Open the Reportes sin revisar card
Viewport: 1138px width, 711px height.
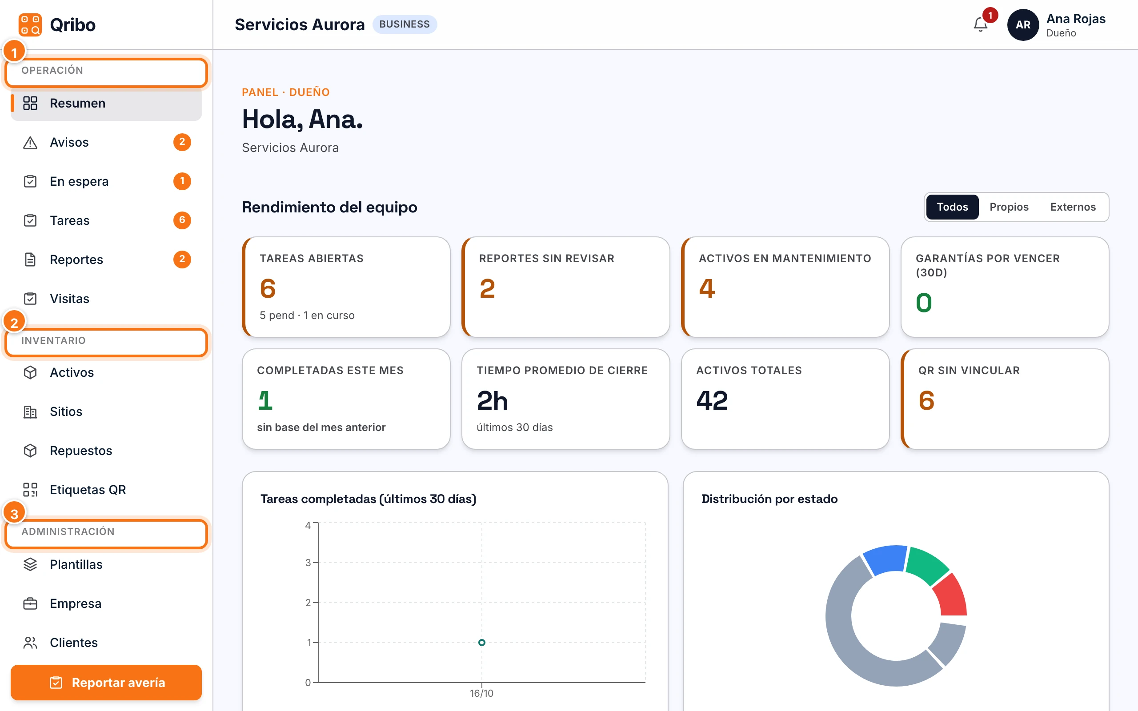click(x=566, y=287)
